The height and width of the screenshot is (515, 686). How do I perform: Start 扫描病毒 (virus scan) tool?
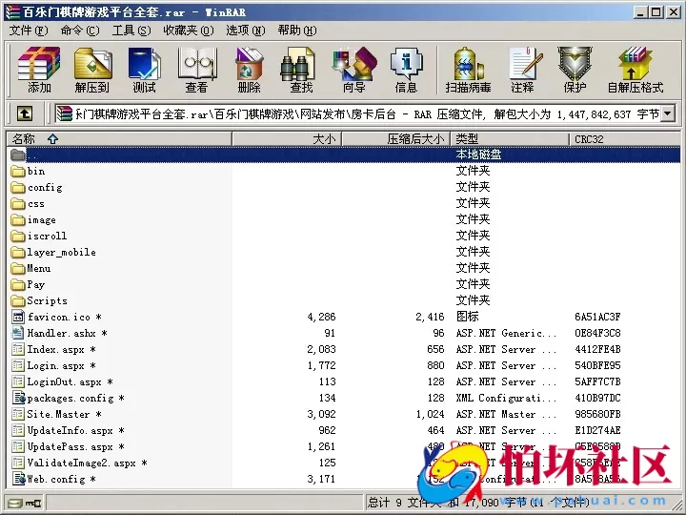(x=468, y=70)
